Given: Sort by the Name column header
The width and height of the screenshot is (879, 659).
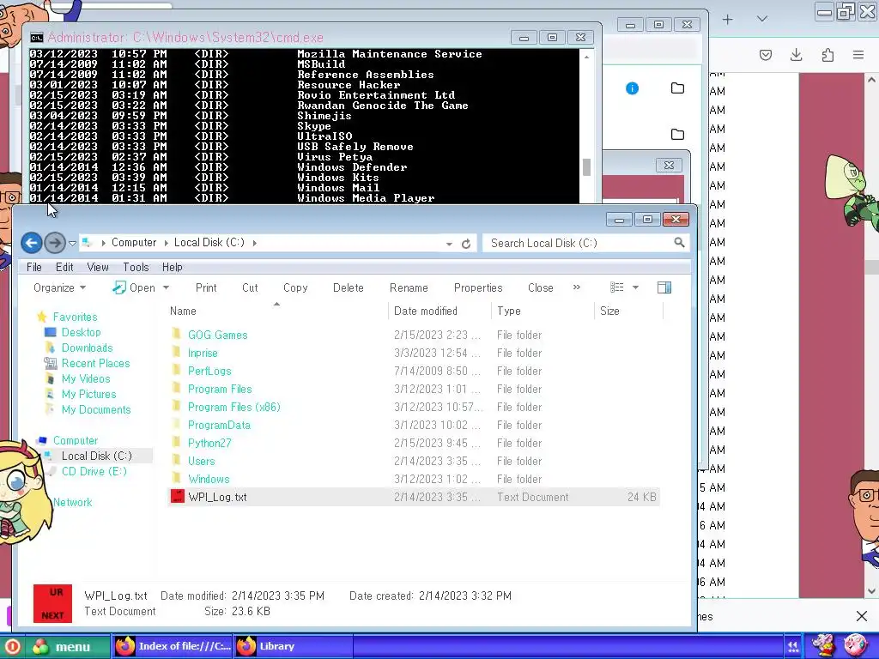Looking at the screenshot, I should (x=183, y=311).
